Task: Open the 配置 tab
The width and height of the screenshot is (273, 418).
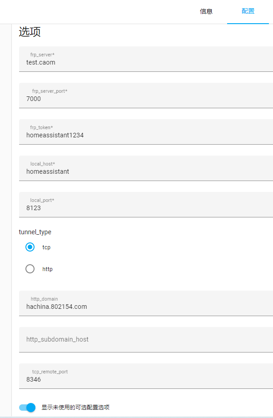Action: tap(248, 11)
